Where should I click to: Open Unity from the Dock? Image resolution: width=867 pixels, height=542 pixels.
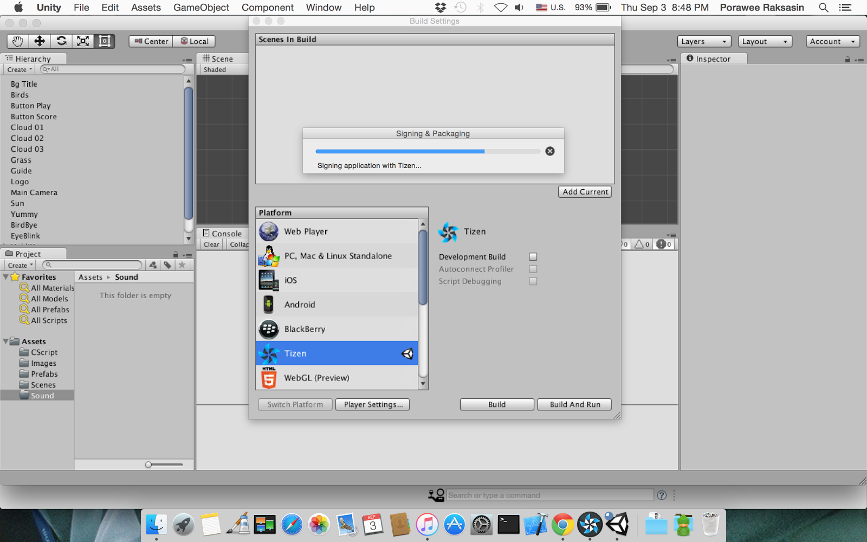pos(617,524)
